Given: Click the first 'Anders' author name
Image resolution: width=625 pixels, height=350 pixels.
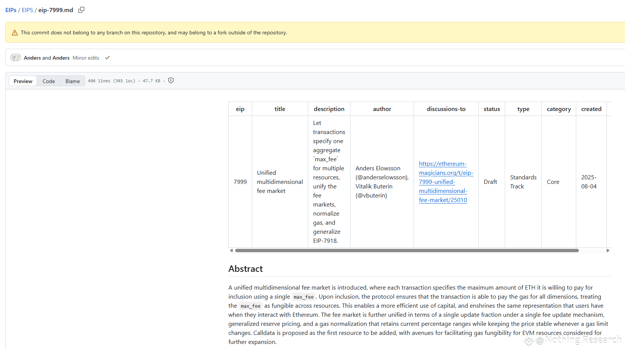Looking at the screenshot, I should click(x=32, y=58).
